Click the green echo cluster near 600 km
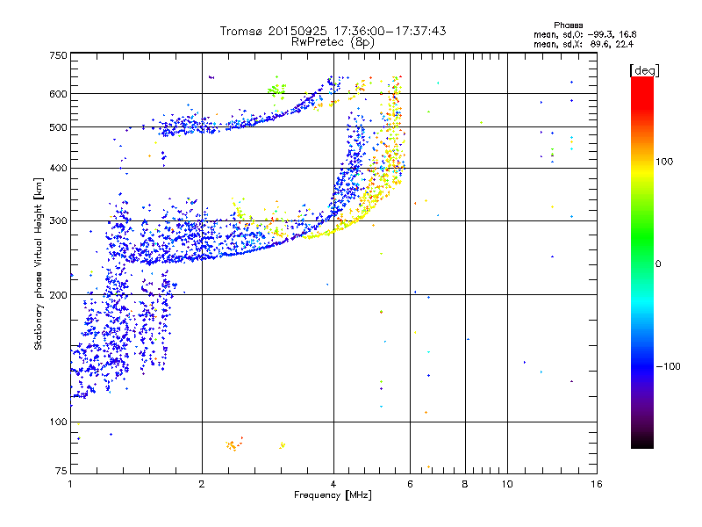702x527 pixels. 276,89
